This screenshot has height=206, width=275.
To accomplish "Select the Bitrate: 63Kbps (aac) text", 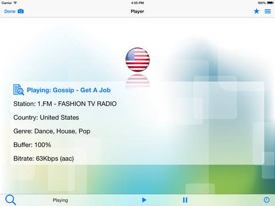I will (x=44, y=159).
